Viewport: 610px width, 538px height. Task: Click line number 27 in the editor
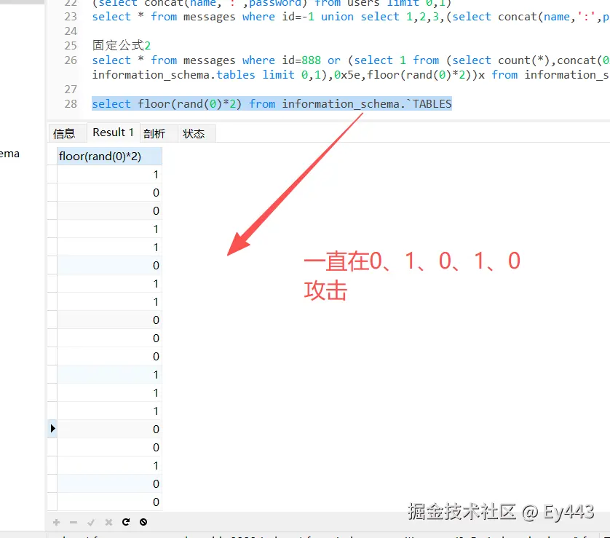pos(71,90)
